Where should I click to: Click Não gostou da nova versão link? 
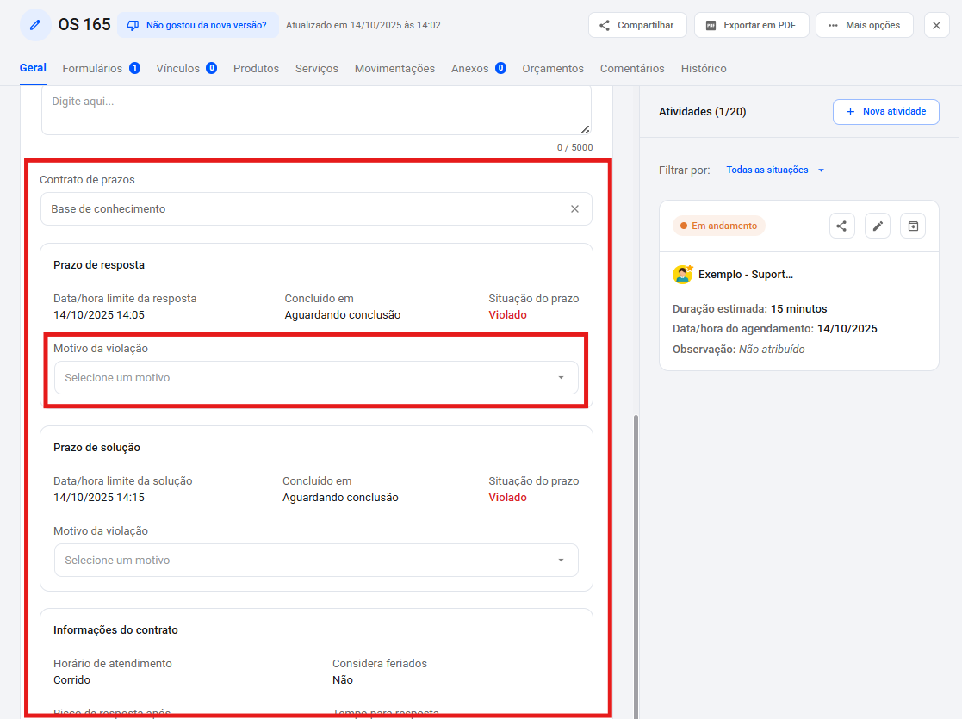pos(197,25)
